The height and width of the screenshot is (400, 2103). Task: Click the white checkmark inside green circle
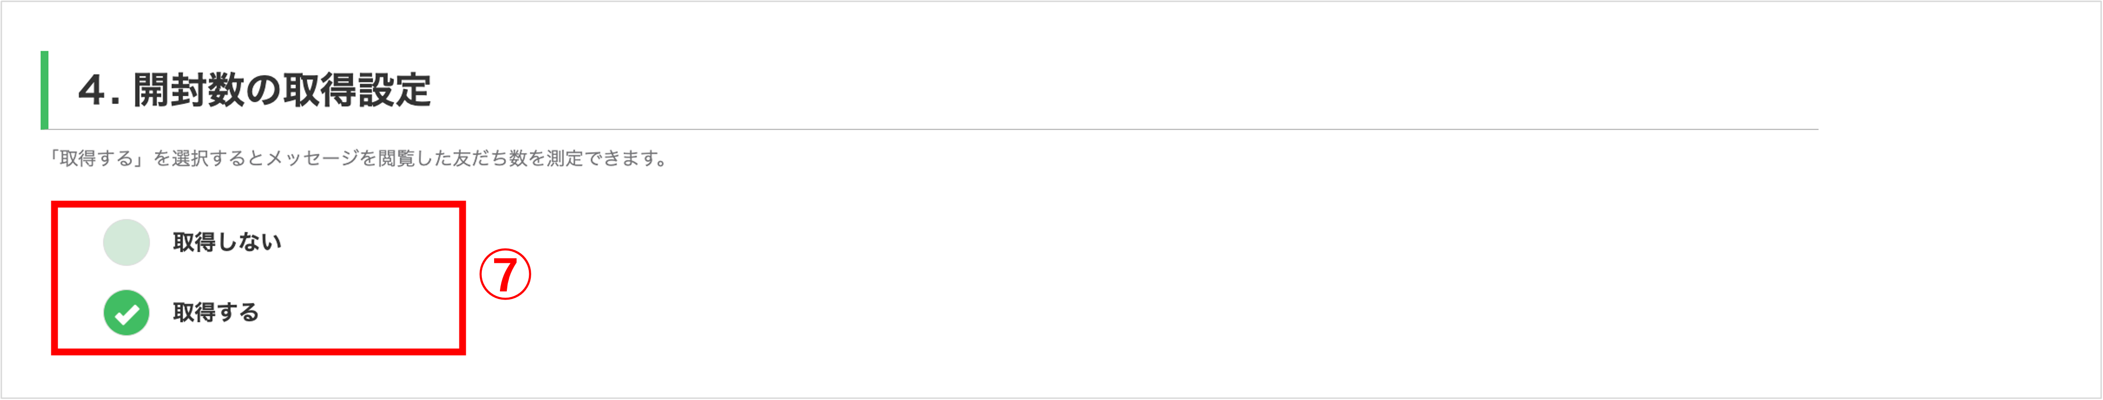point(127,314)
